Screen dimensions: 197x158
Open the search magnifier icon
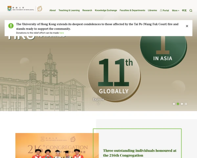tap(191, 11)
